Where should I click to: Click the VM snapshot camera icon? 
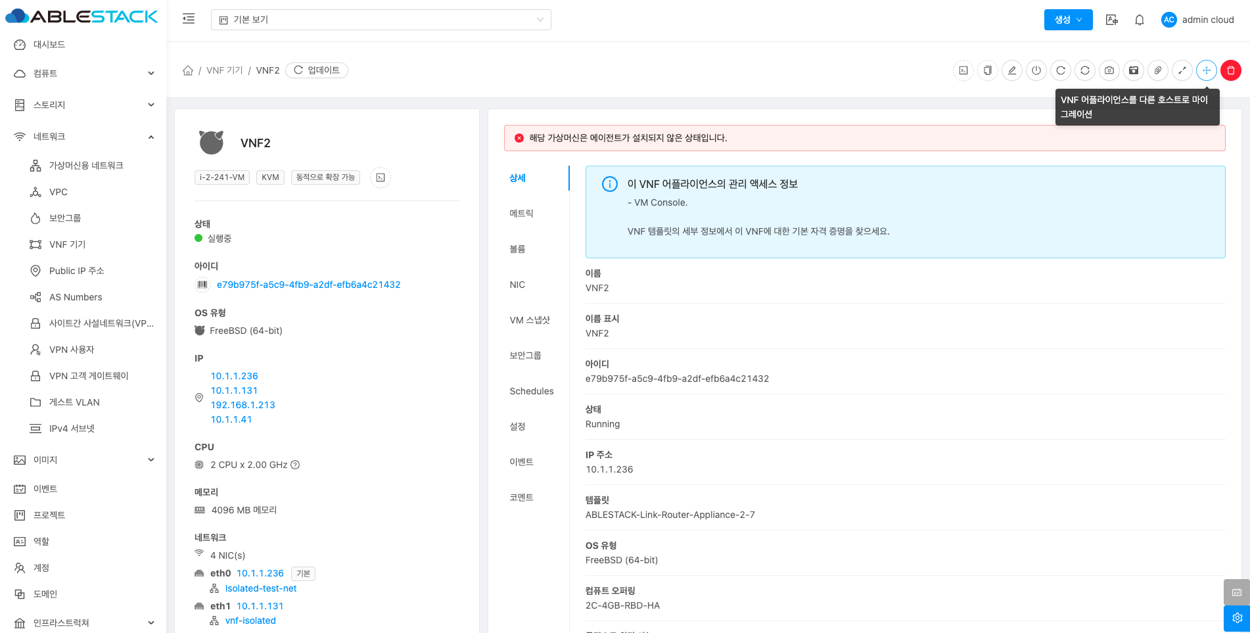click(1109, 70)
